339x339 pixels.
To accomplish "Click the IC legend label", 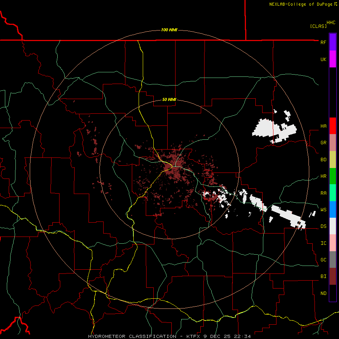I will (323, 243).
